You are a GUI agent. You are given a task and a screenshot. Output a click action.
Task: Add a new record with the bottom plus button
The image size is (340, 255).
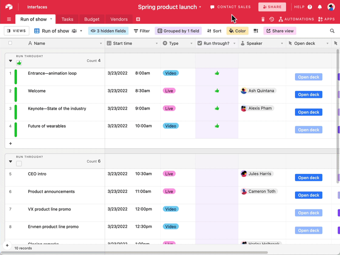7,245
